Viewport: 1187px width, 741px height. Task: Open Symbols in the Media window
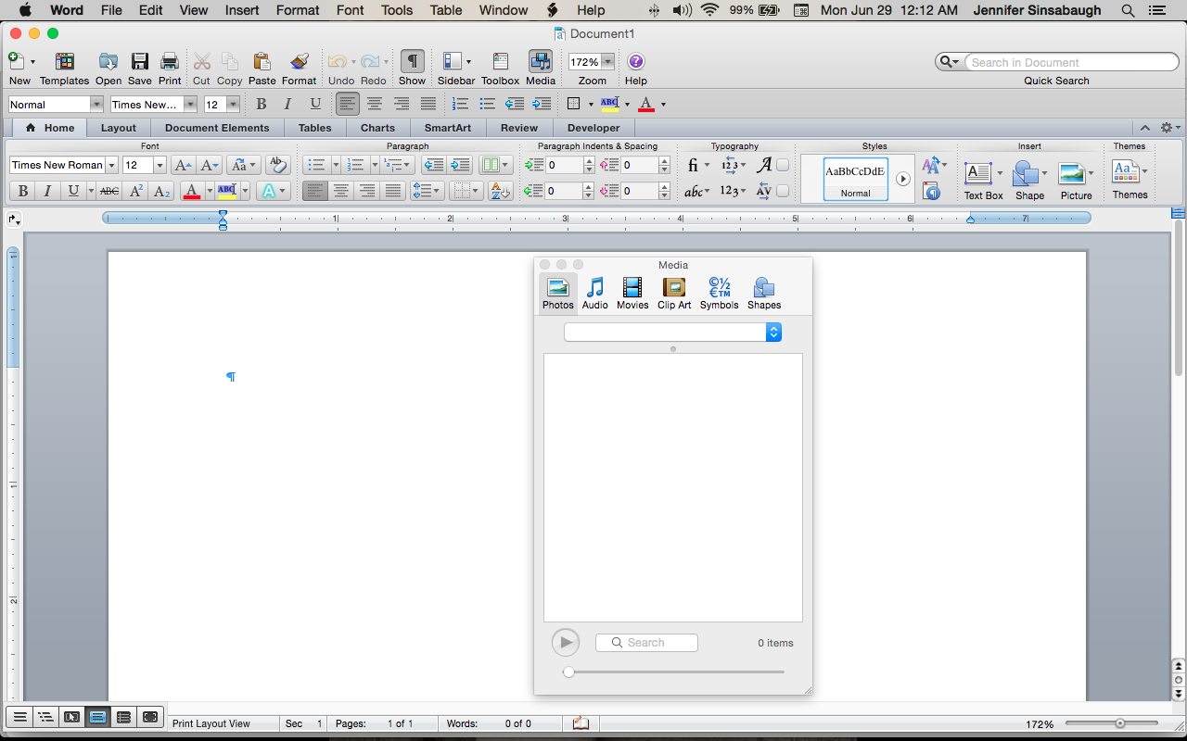coord(720,293)
